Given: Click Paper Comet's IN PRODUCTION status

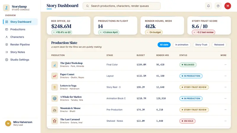Looking at the screenshot, I should coord(191,76).
